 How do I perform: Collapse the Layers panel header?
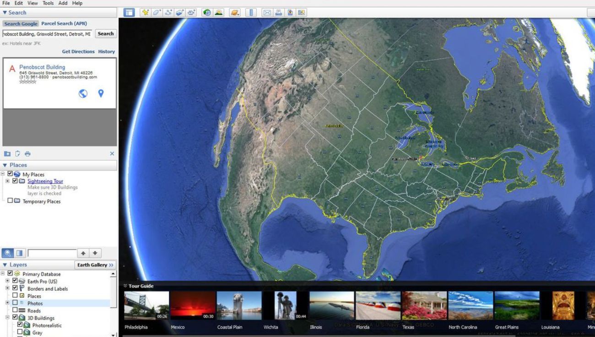pos(38,265)
